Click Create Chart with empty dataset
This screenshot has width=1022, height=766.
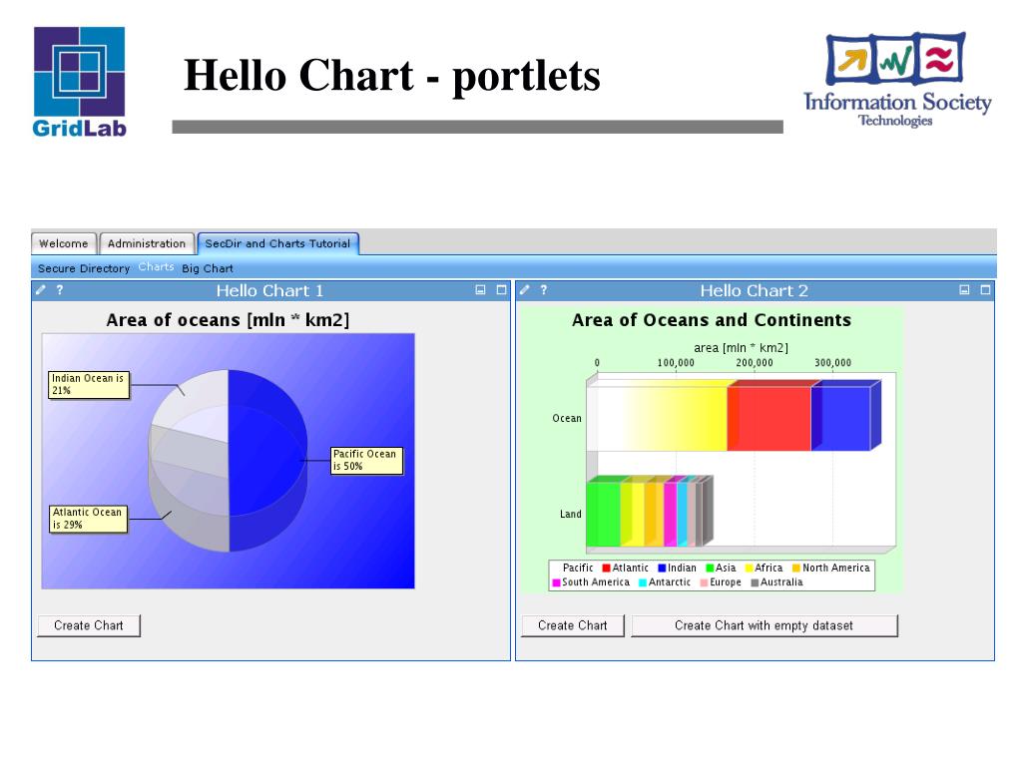click(x=764, y=625)
